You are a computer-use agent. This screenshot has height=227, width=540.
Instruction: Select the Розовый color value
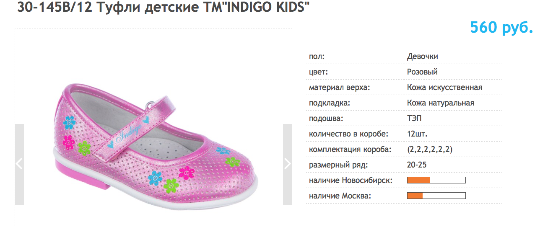point(422,72)
